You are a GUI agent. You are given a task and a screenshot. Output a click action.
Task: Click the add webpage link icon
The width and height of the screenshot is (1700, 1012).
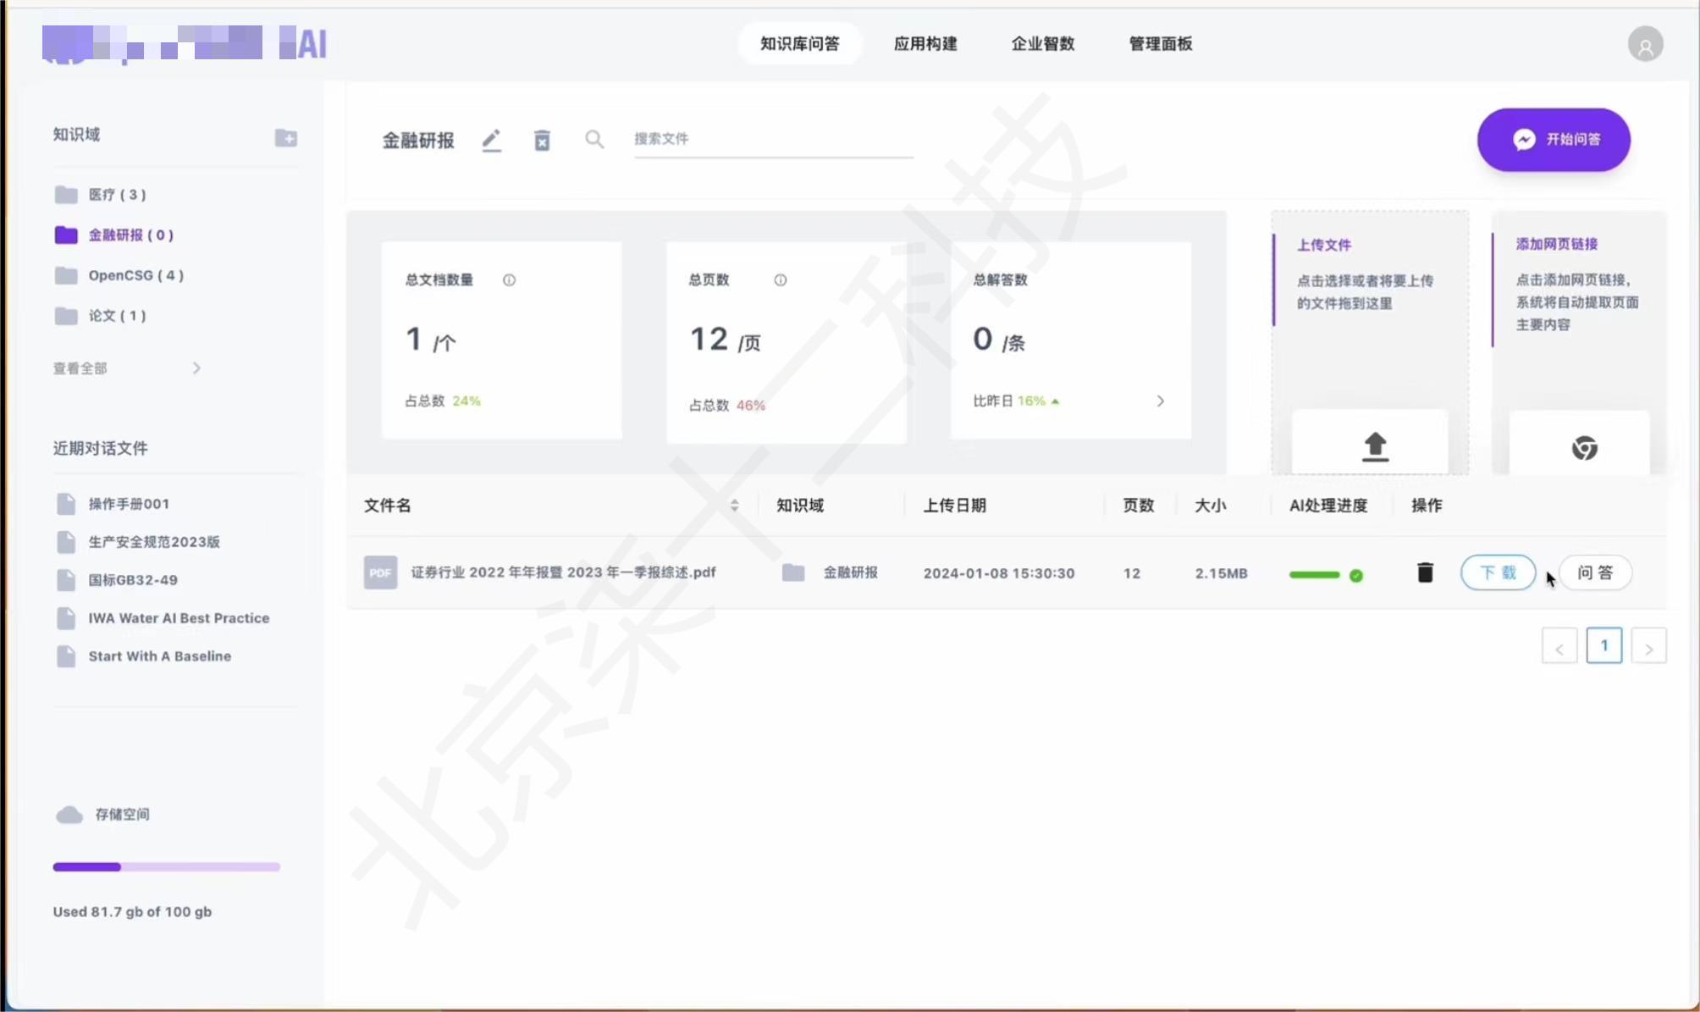(1582, 445)
